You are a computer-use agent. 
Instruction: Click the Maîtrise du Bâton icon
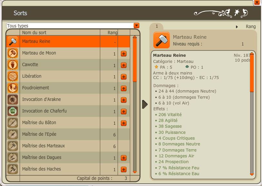coord(13,123)
